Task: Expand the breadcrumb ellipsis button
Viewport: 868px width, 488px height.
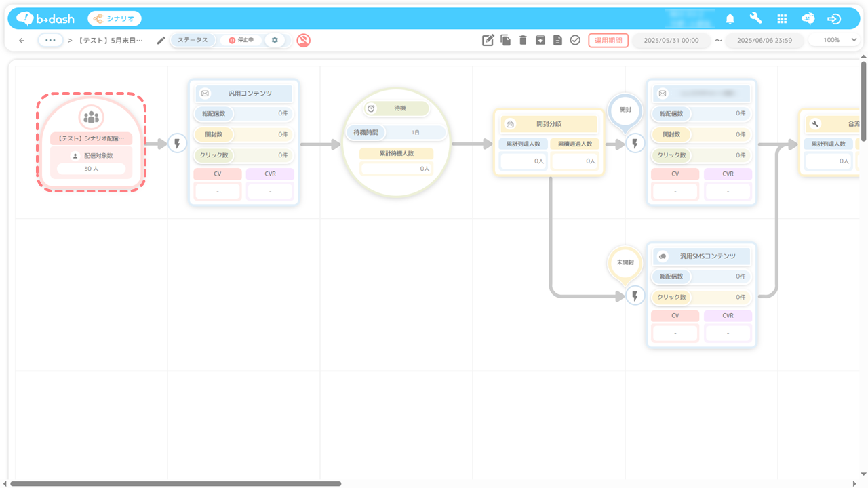Action: [x=50, y=40]
